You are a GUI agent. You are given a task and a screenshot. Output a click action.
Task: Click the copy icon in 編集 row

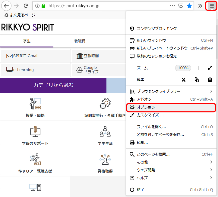(197, 80)
